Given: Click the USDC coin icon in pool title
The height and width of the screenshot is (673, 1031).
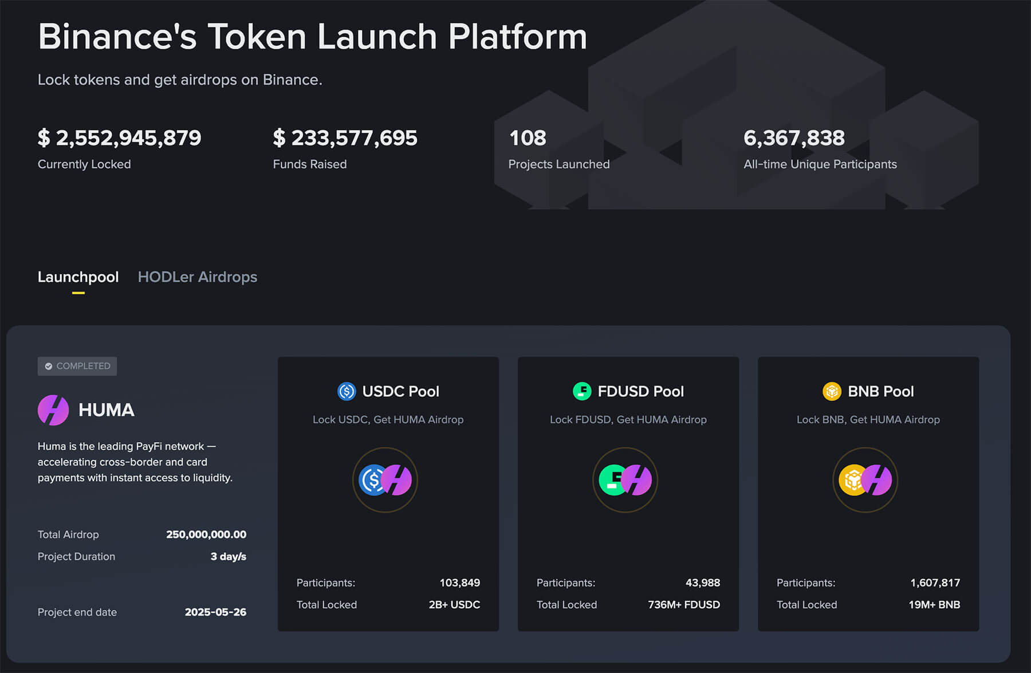Looking at the screenshot, I should (x=347, y=391).
